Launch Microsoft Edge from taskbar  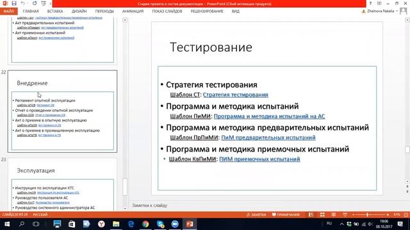click(x=131, y=224)
